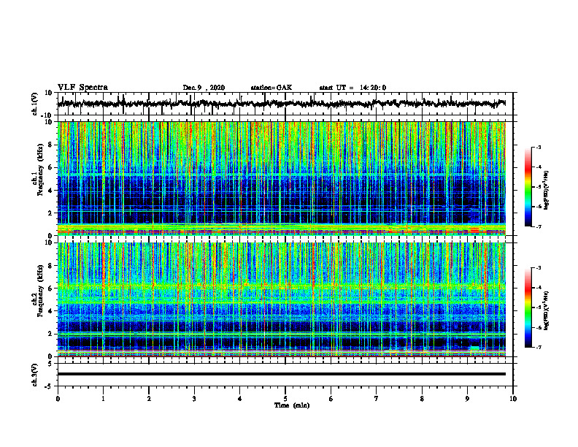Click the time axis tick '5'
Viewport: 578px width, 447px height.
coord(285,399)
